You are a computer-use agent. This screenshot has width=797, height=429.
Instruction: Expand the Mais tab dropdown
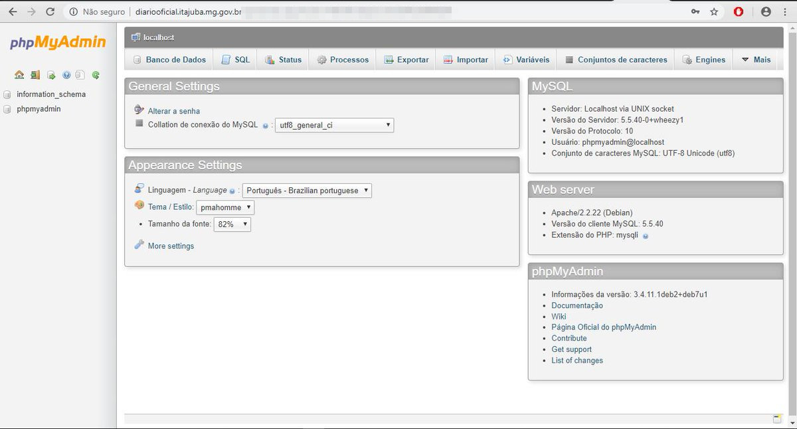(x=756, y=60)
